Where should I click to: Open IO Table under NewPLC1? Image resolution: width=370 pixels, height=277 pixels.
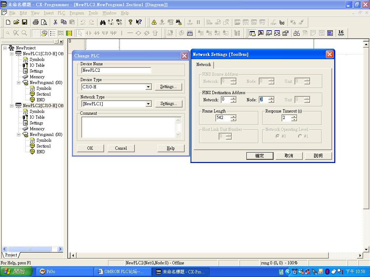click(37, 65)
